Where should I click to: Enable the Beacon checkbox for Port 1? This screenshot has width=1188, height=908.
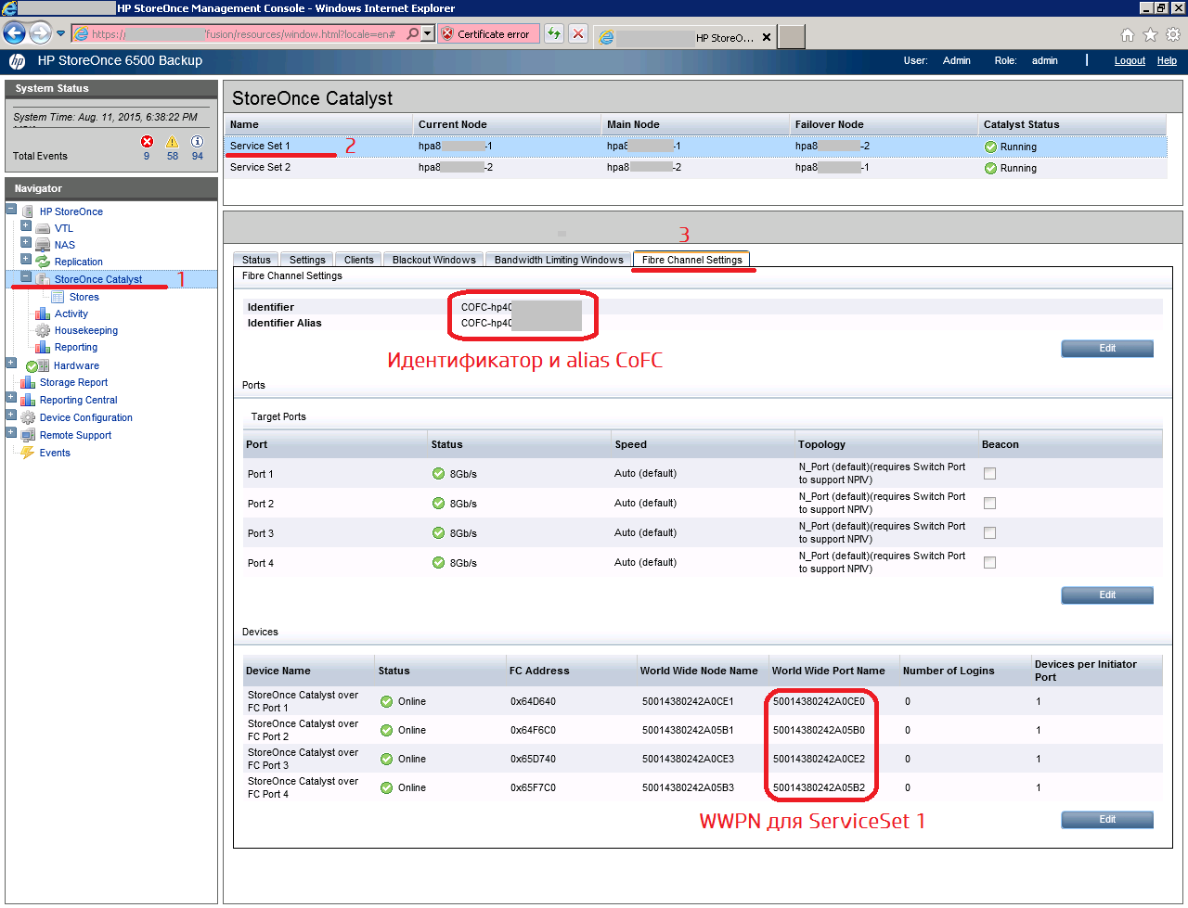[990, 473]
